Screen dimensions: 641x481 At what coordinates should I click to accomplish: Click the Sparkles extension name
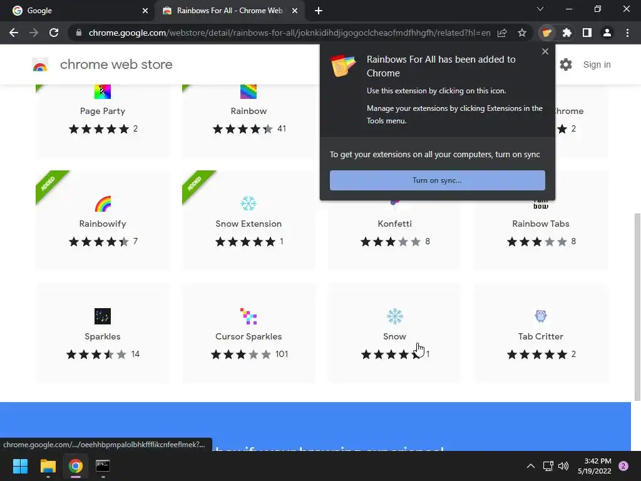point(103,336)
